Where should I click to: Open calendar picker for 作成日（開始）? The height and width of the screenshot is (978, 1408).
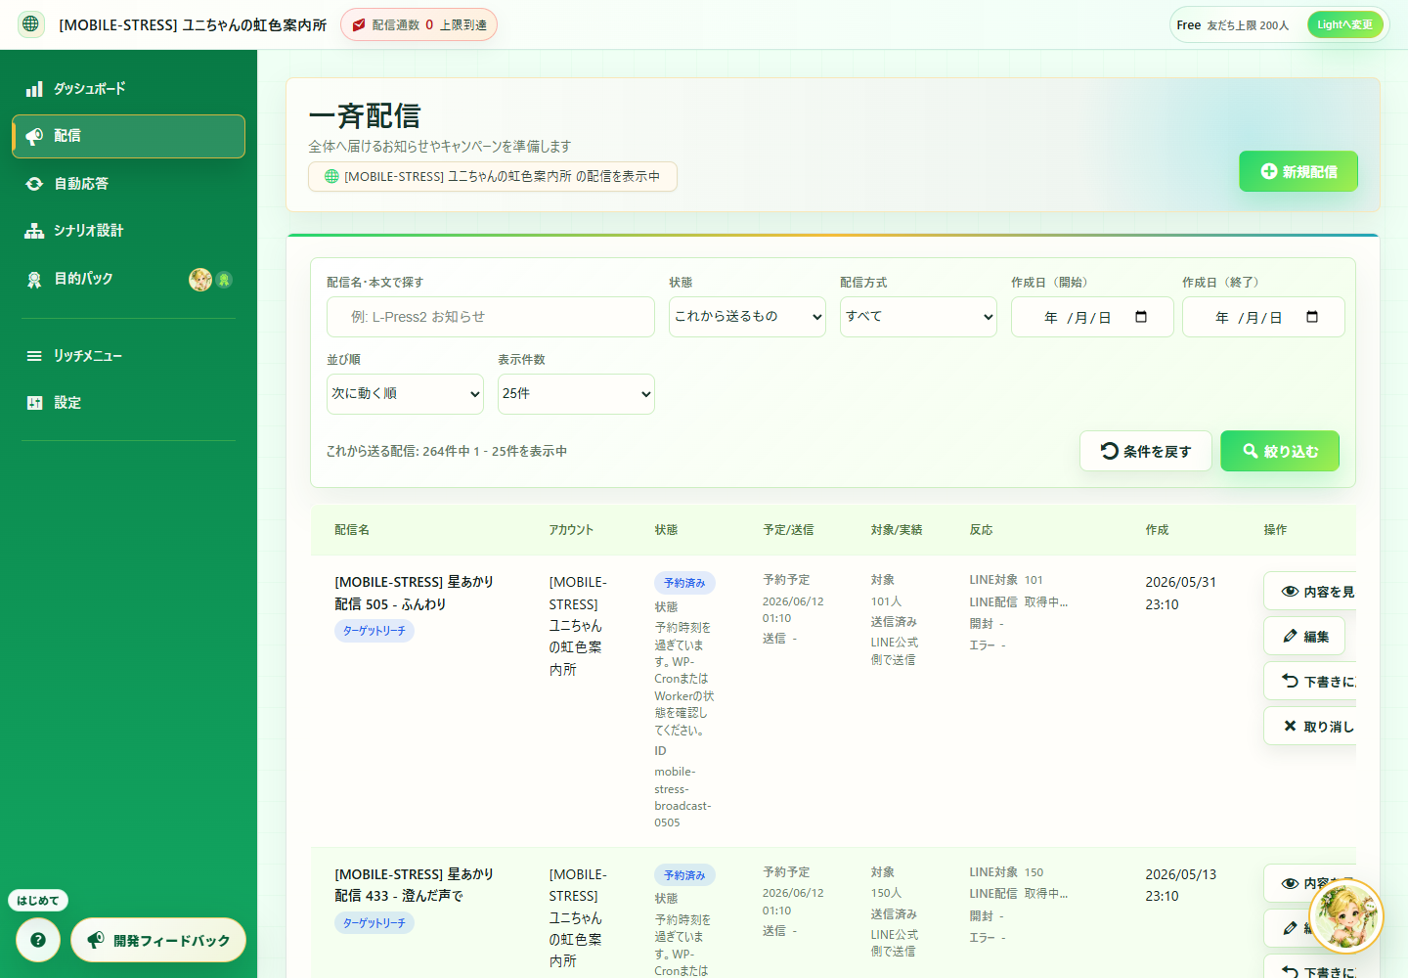[x=1141, y=317]
